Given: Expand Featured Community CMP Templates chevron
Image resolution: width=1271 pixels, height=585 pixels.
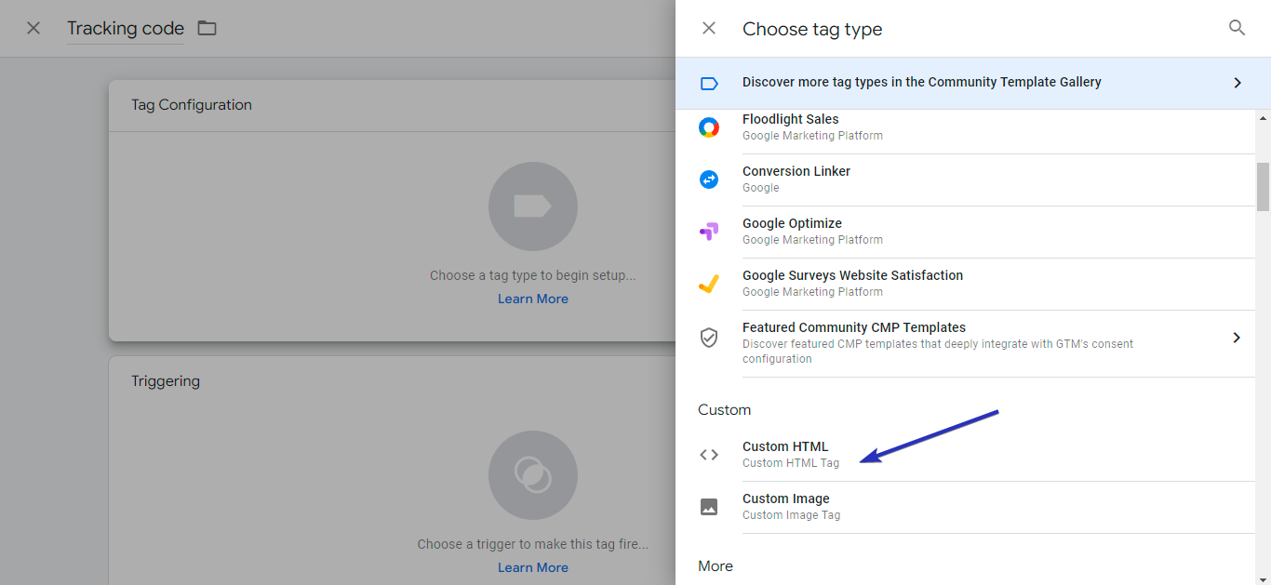Looking at the screenshot, I should (1237, 338).
